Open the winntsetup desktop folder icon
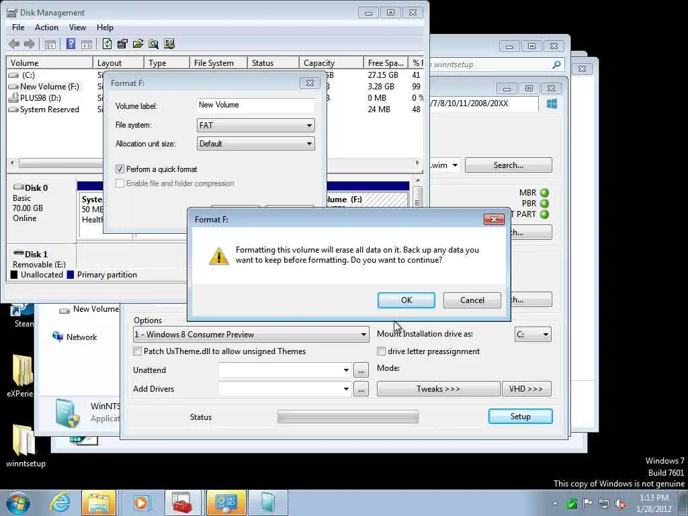688x516 pixels. click(x=22, y=441)
